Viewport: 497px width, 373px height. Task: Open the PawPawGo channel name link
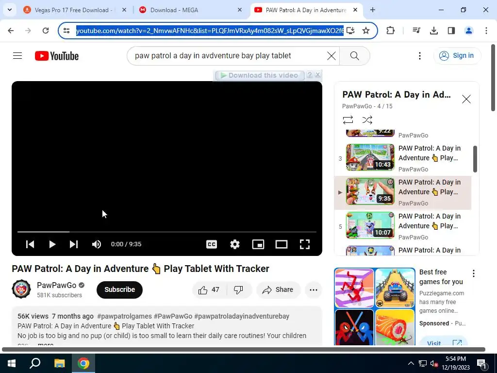(x=56, y=285)
